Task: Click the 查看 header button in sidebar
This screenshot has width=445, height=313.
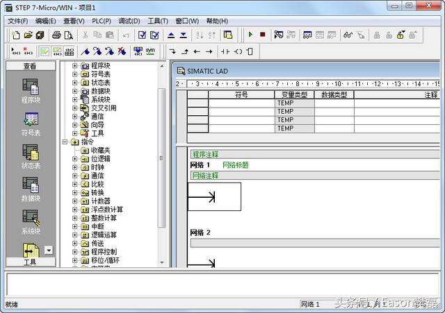Action: 31,66
